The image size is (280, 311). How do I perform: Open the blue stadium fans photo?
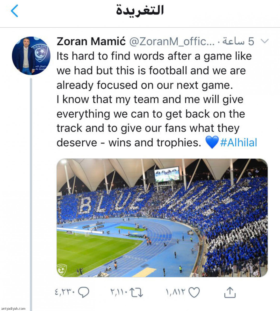tap(162, 218)
